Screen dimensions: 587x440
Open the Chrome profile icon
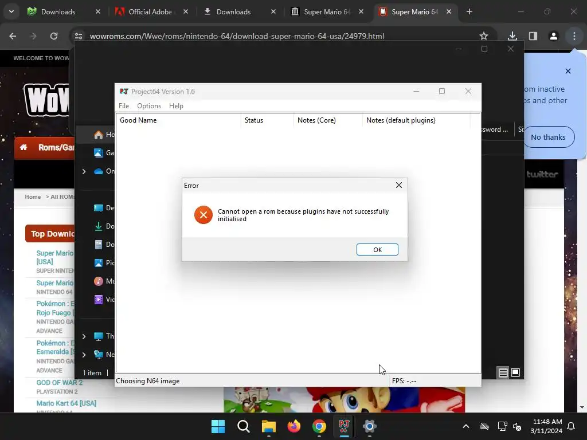[x=553, y=36]
